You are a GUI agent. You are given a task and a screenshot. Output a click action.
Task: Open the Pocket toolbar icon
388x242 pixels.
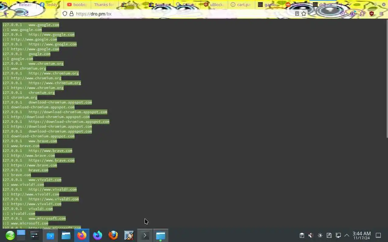click(x=343, y=14)
